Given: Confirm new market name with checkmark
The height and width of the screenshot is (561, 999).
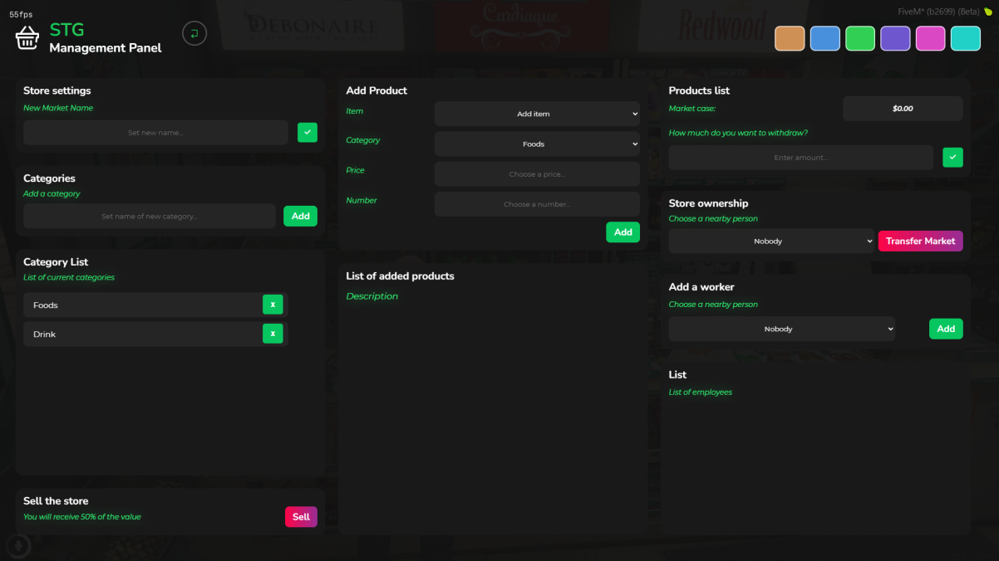Looking at the screenshot, I should point(308,132).
